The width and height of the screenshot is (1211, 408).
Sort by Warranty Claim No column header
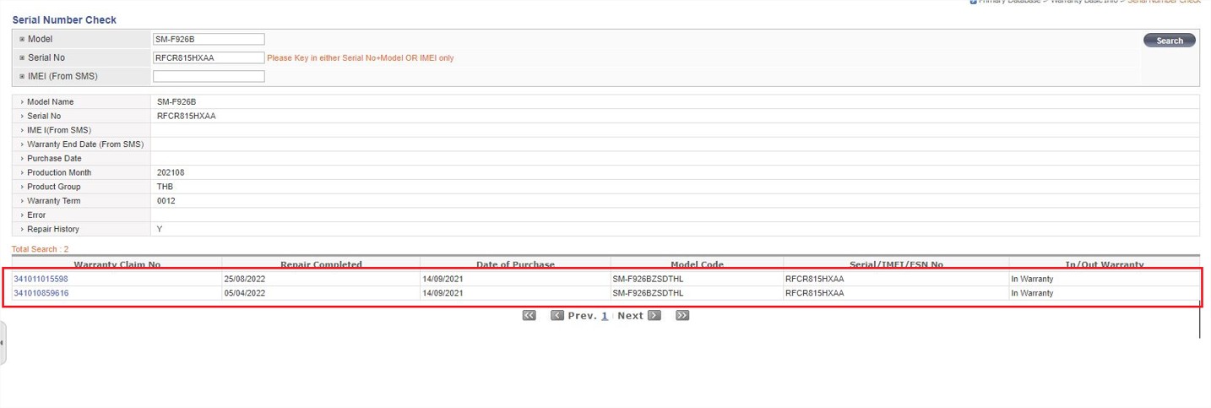point(117,264)
